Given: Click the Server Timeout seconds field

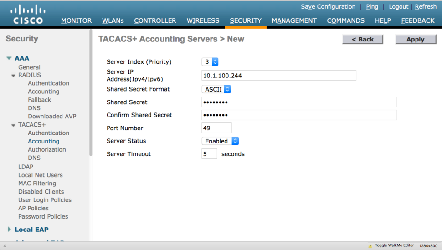Looking at the screenshot, I should 209,154.
